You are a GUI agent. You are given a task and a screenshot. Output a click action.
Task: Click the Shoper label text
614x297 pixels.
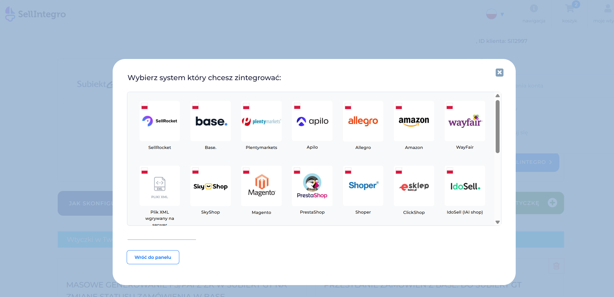[x=363, y=212]
